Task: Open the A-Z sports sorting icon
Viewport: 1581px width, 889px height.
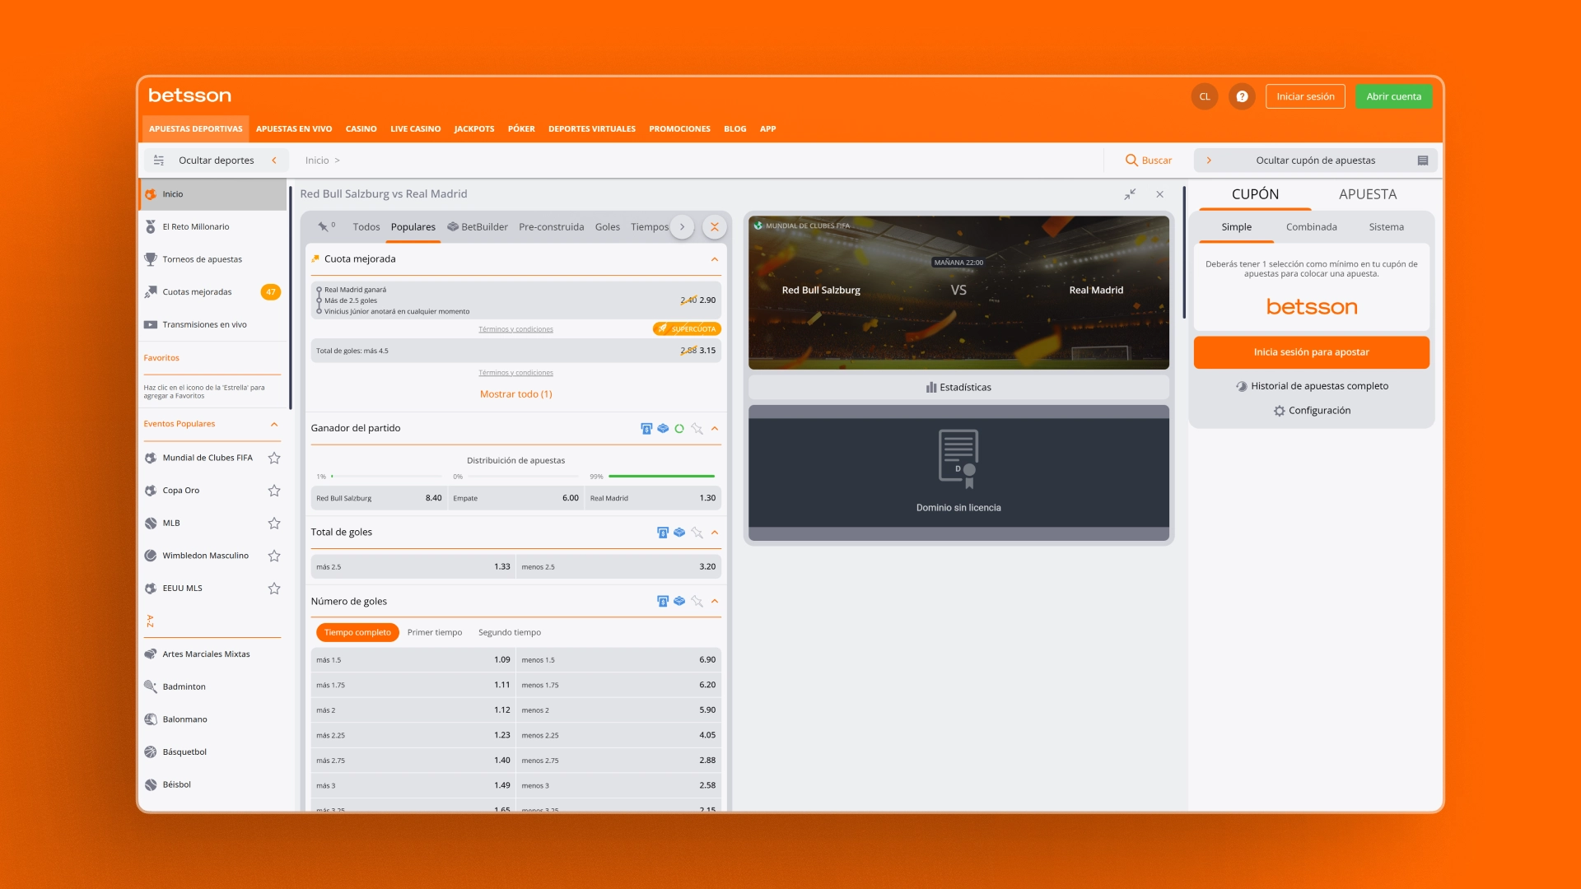Action: [150, 621]
